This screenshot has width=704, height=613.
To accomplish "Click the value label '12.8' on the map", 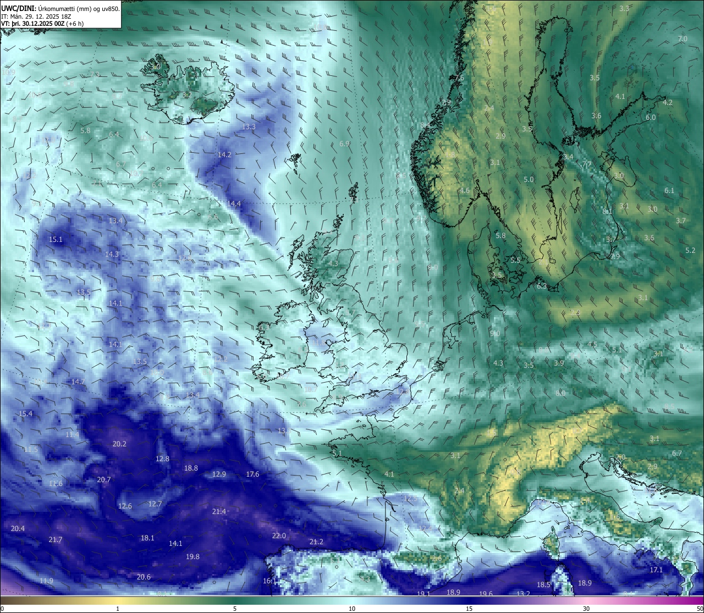I will 162,459.
